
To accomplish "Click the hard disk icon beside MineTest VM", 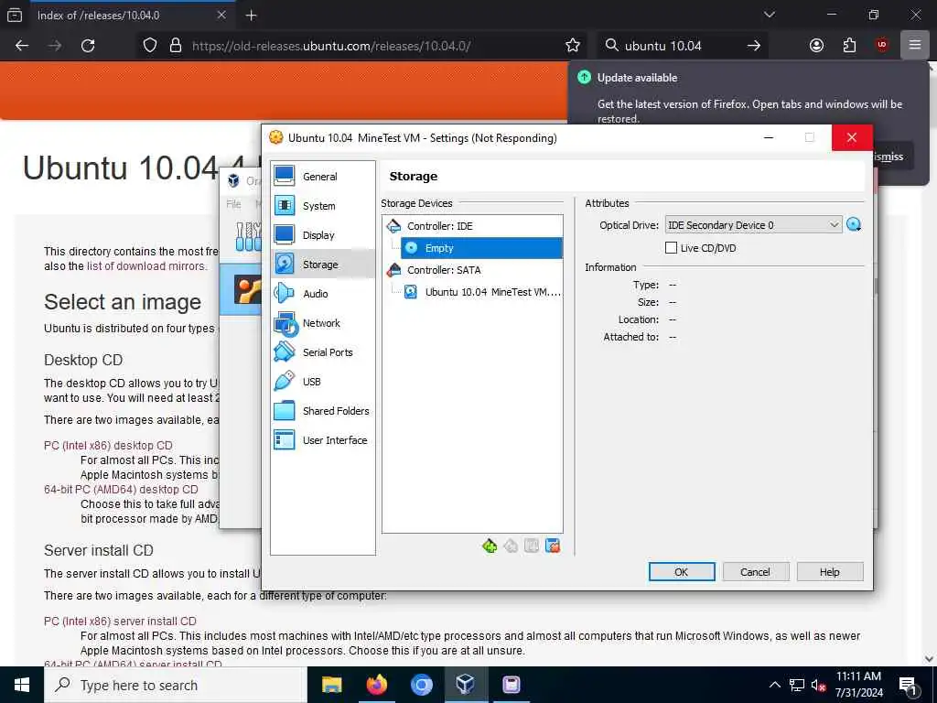I will 411,292.
